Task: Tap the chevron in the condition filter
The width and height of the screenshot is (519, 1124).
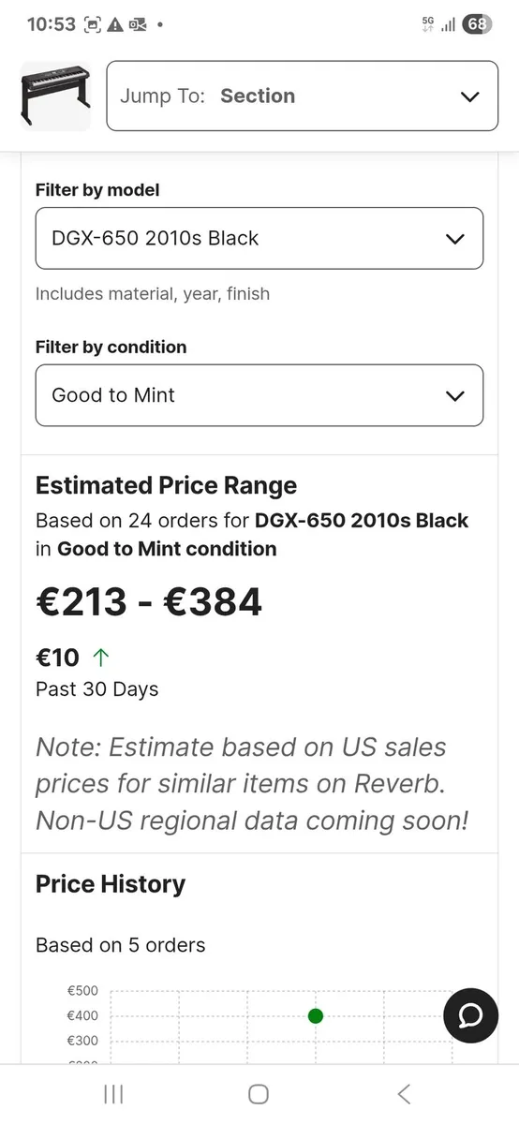Action: (455, 396)
